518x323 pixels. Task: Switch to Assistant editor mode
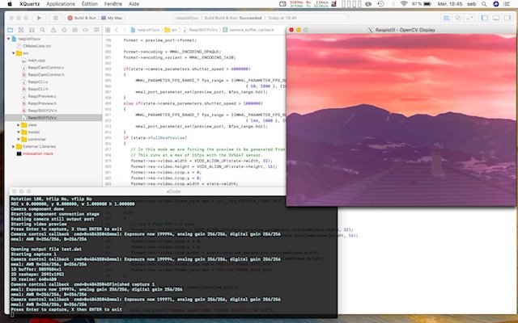[x=458, y=18]
